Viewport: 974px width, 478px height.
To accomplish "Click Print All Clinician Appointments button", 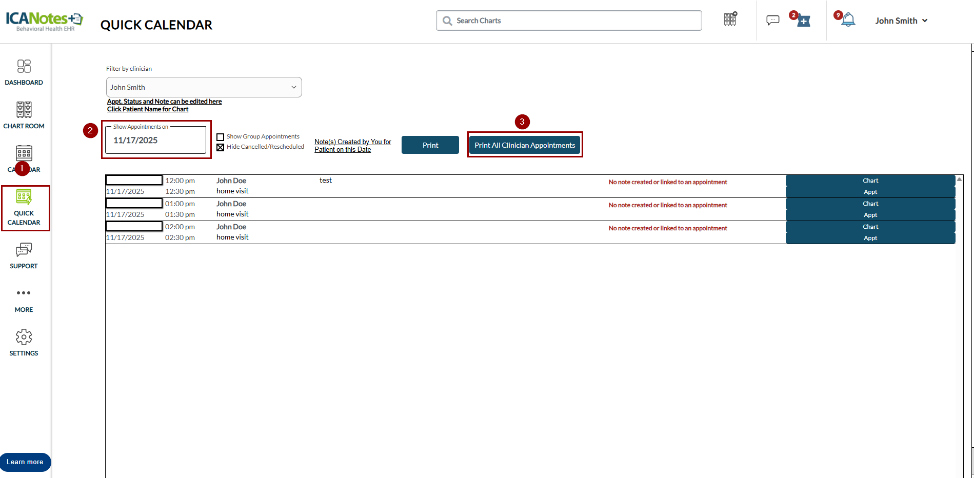I will click(x=525, y=145).
